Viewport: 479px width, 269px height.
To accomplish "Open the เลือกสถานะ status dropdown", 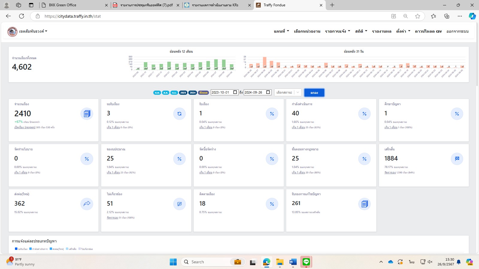I will (x=288, y=93).
